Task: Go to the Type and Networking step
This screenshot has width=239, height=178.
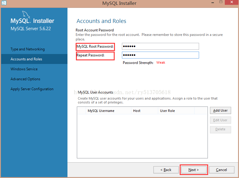Action: [28, 49]
